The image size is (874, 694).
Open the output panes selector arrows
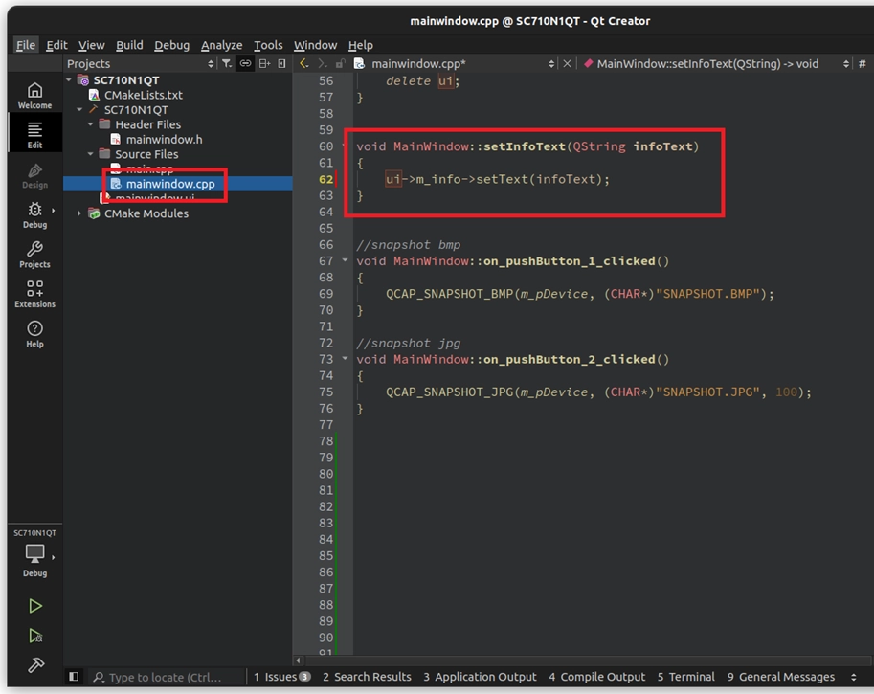point(853,677)
